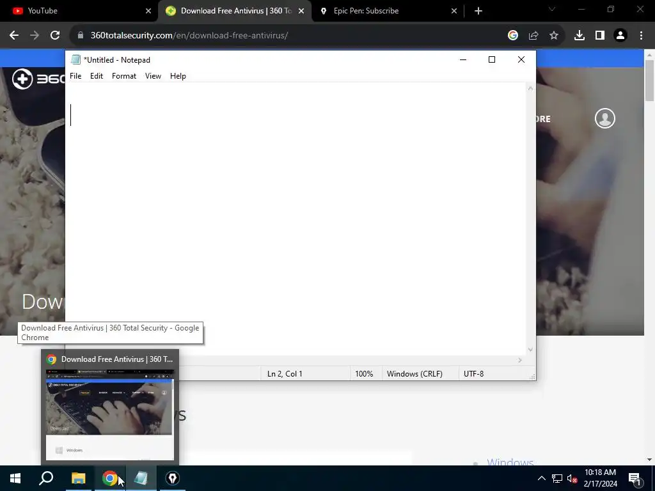Click 100% zoom status in Notepad

click(364, 373)
